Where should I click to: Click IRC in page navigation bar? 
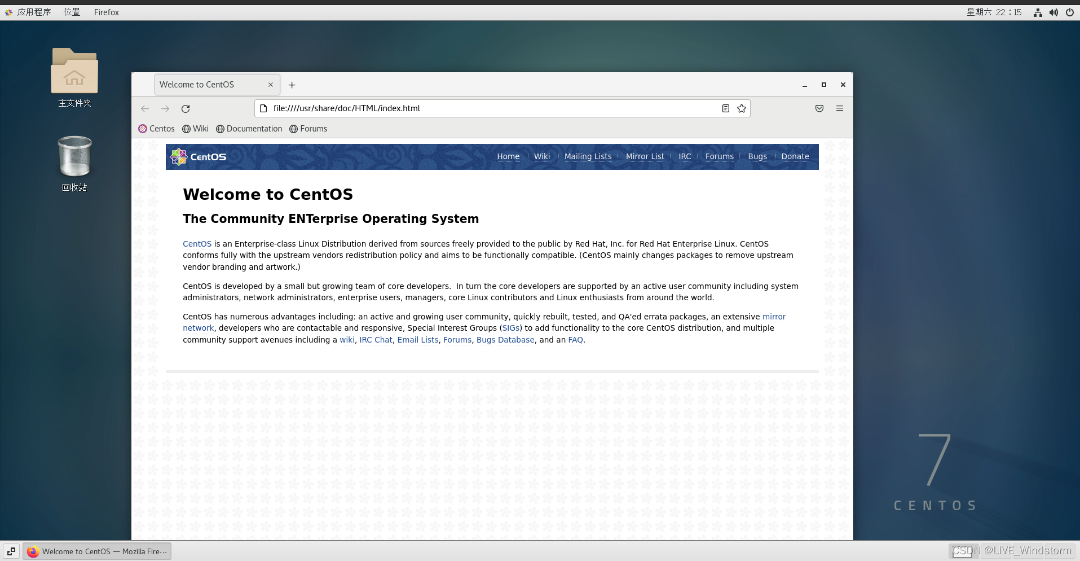[685, 156]
